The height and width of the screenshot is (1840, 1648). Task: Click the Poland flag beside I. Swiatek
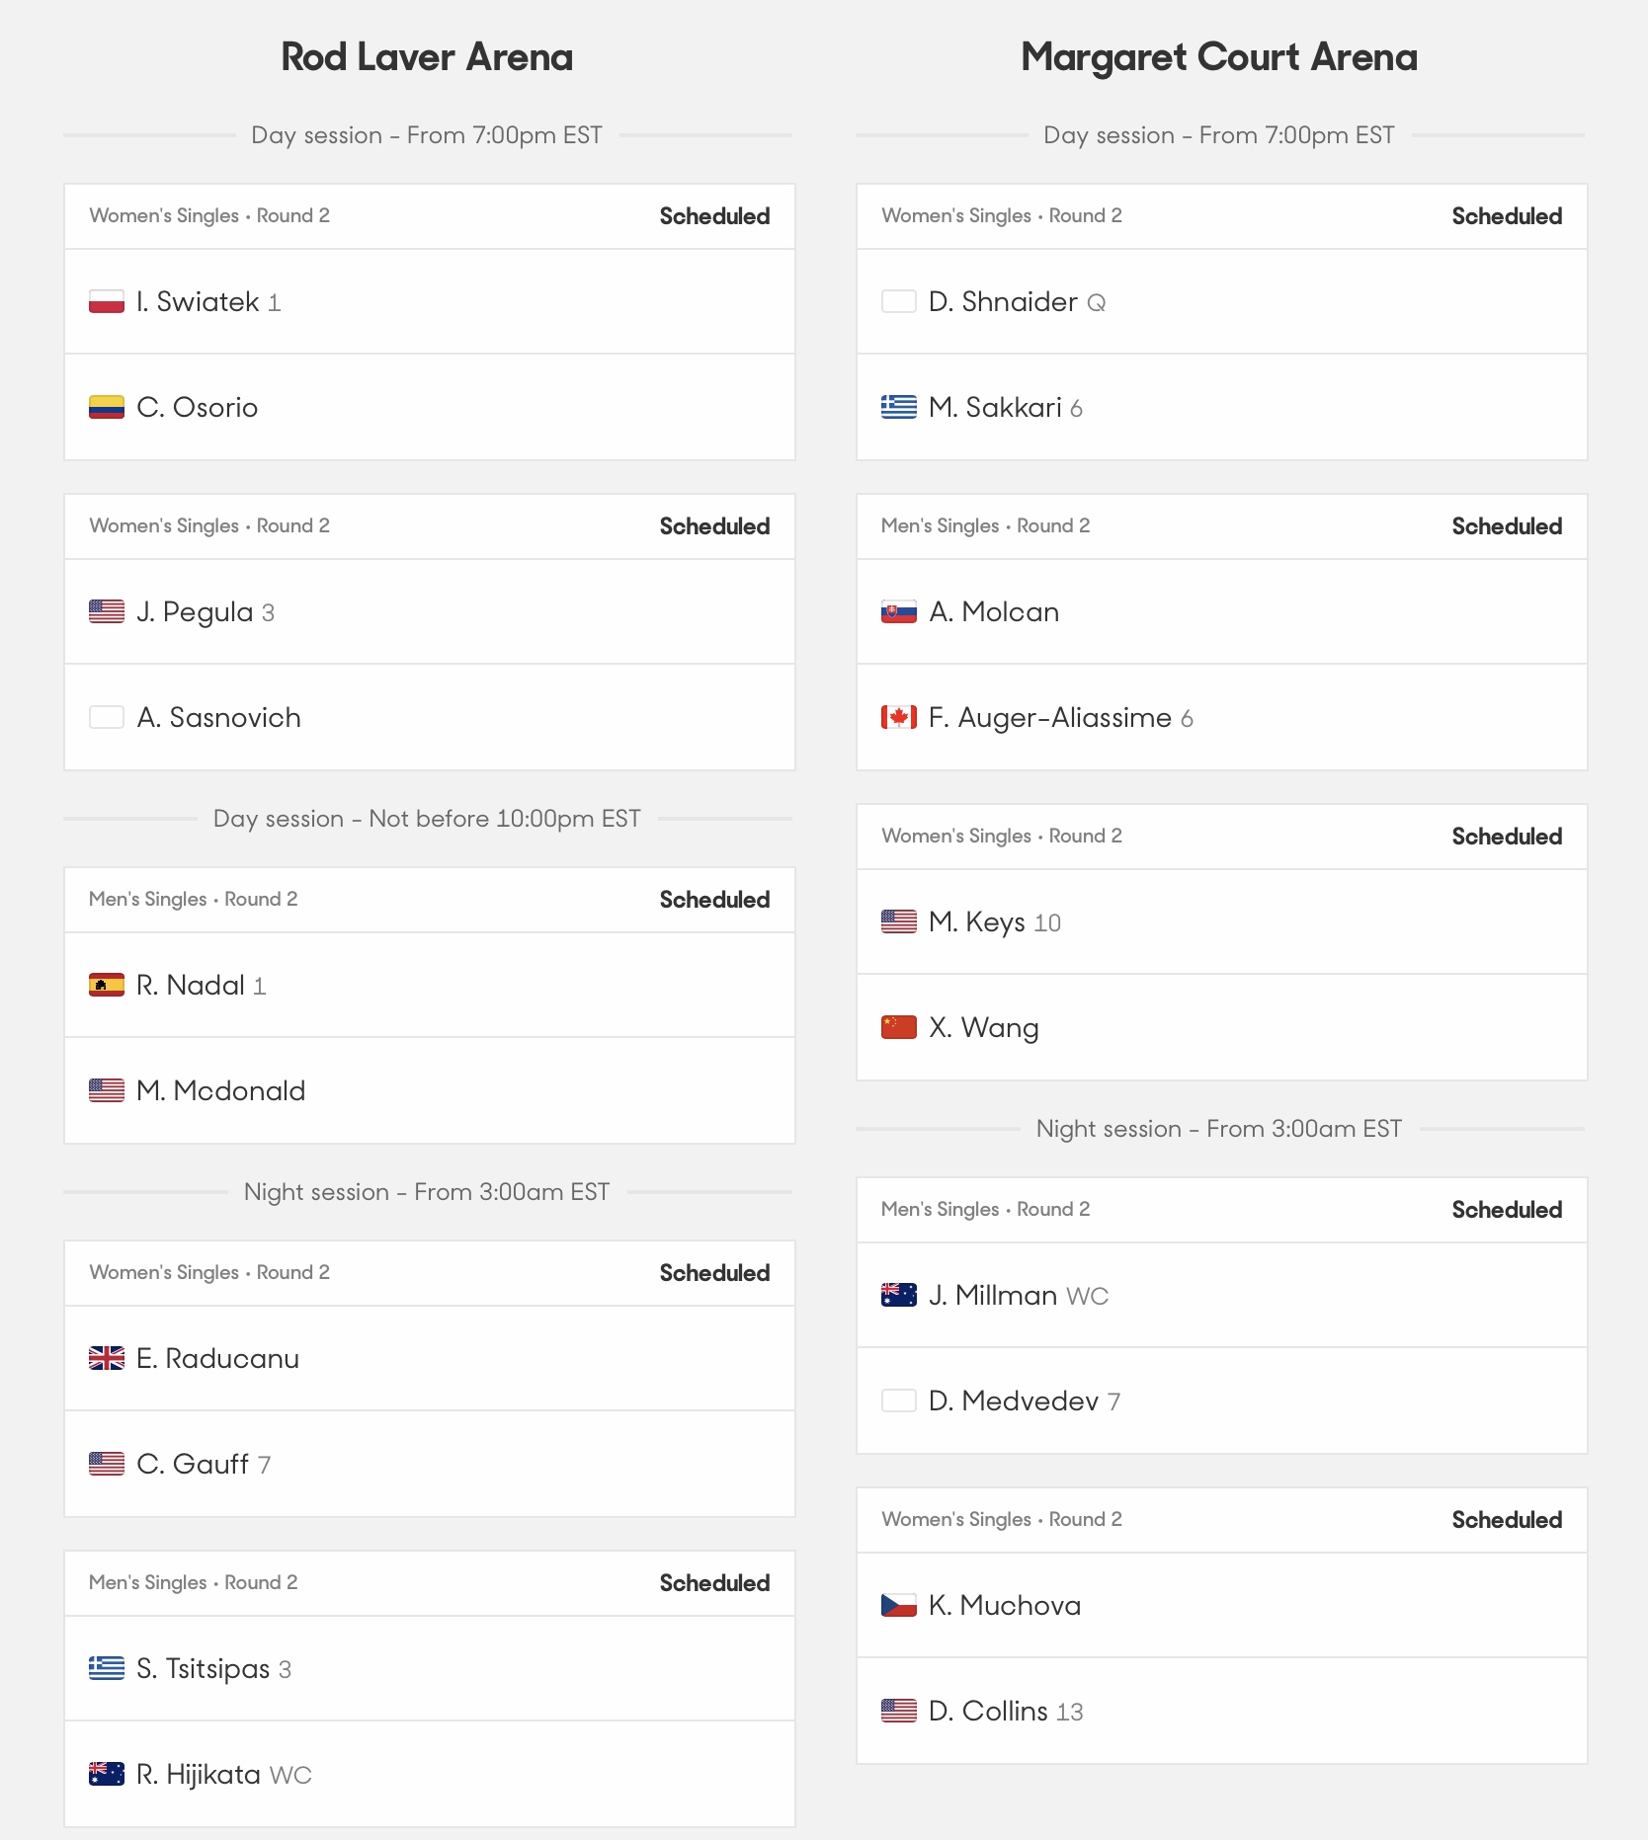(107, 301)
